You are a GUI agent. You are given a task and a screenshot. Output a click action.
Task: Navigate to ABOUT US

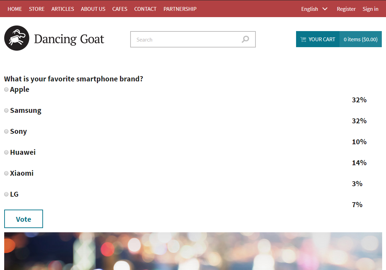tap(93, 9)
